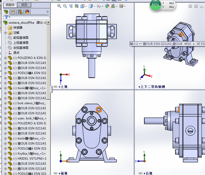Click the View Settings monitor icon
205x175 pixels.
[121, 6]
